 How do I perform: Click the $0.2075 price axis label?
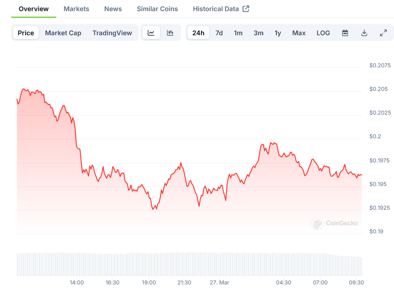coord(380,65)
